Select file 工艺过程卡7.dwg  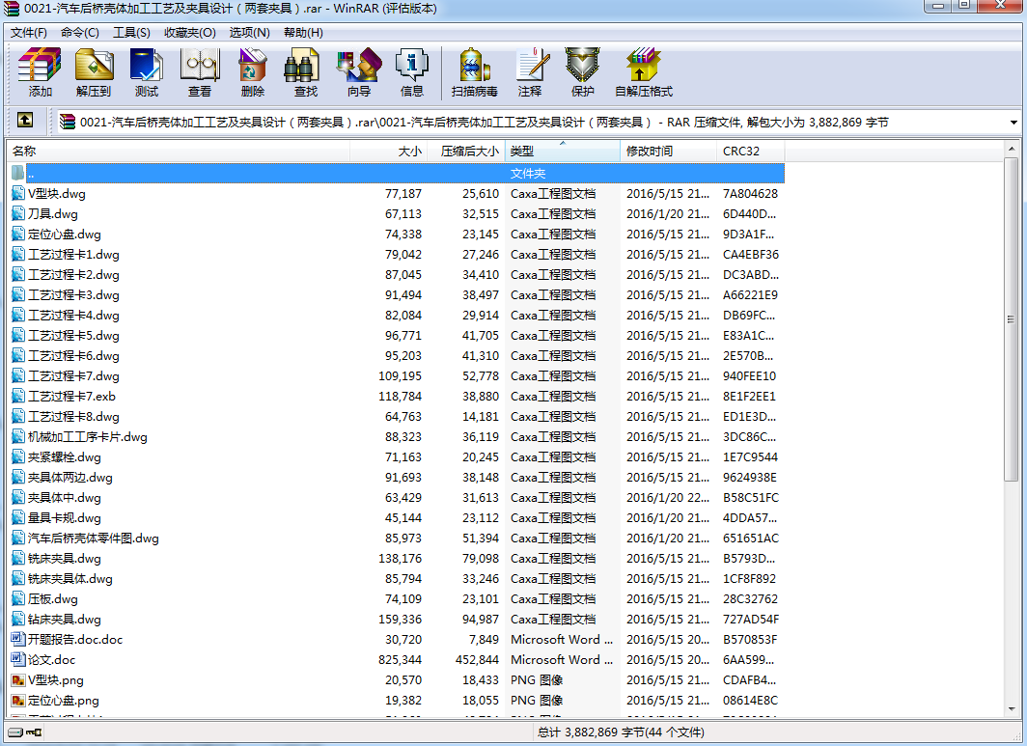click(73, 376)
